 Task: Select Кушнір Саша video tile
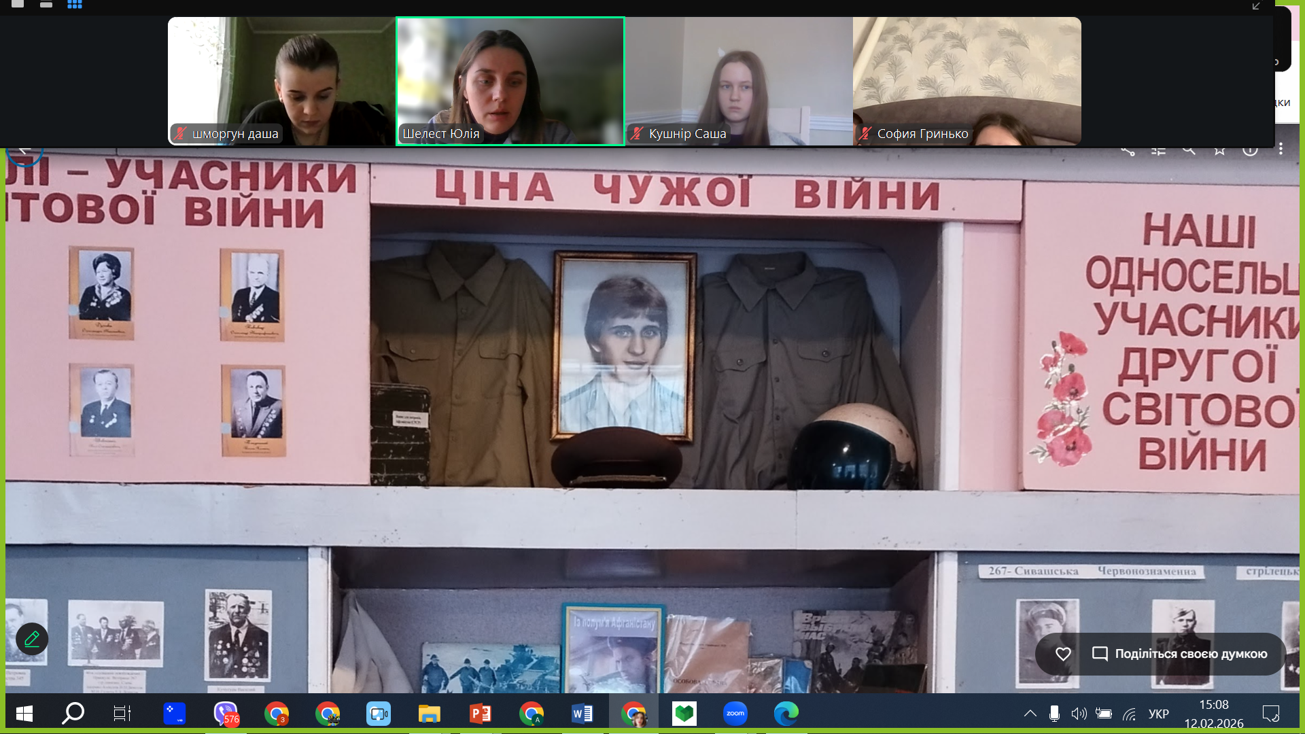point(739,82)
